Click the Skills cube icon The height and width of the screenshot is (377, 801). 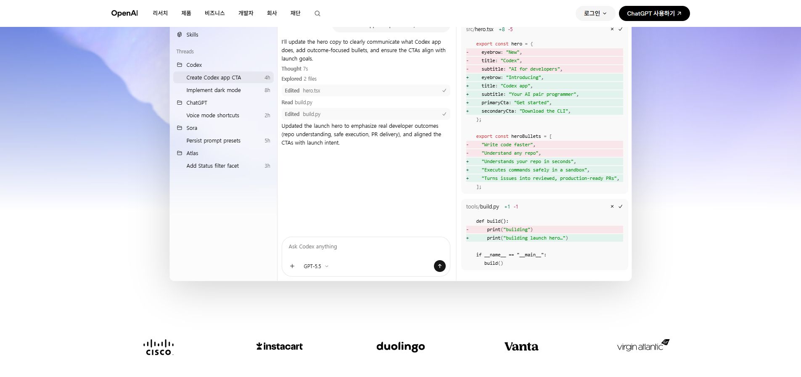tap(180, 34)
